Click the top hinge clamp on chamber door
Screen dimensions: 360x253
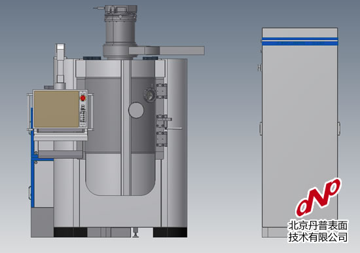point(162,91)
